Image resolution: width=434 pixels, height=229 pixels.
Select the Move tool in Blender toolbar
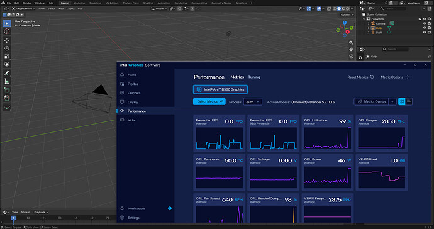[x=7, y=40]
